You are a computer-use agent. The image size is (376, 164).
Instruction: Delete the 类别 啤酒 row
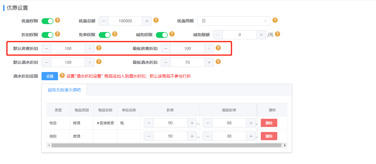click(269, 136)
